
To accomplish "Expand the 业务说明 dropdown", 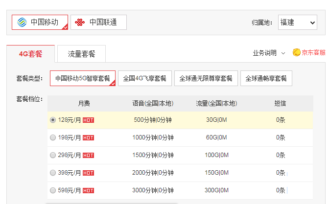I will pyautogui.click(x=269, y=53).
